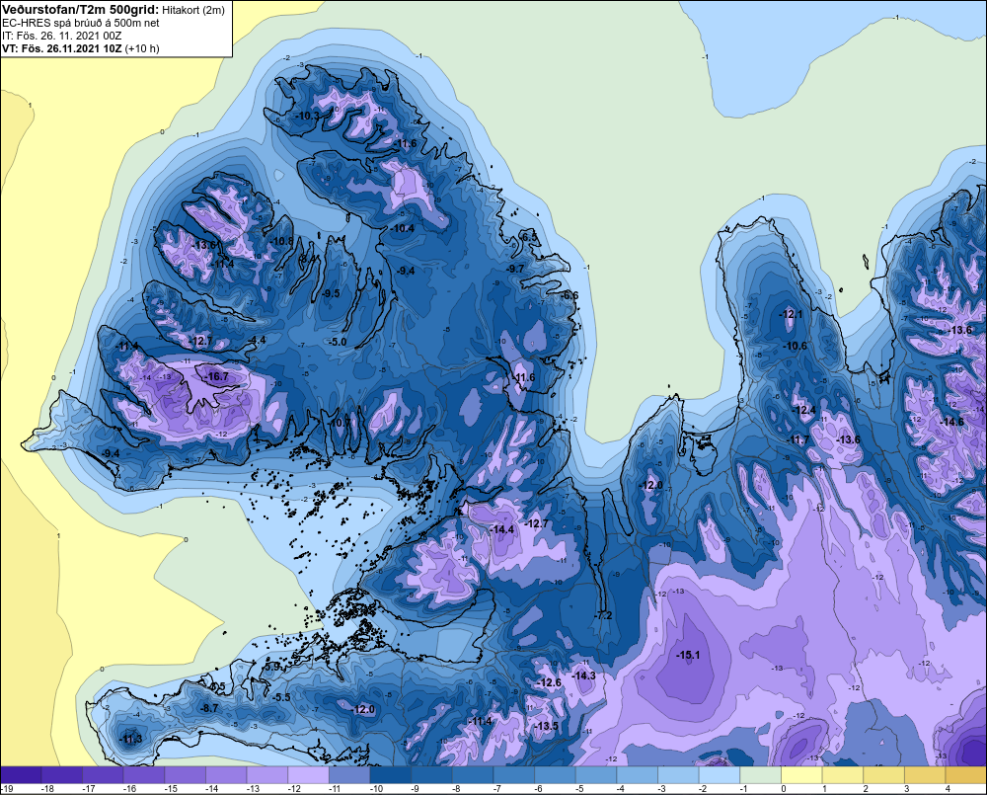Click the -8.7 temperature reading
This screenshot has height=795, width=987.
pyautogui.click(x=209, y=708)
